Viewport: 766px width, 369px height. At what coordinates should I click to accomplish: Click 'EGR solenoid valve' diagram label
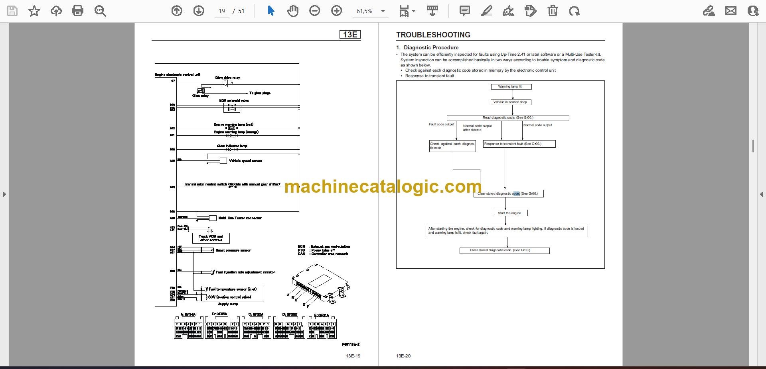click(x=234, y=101)
